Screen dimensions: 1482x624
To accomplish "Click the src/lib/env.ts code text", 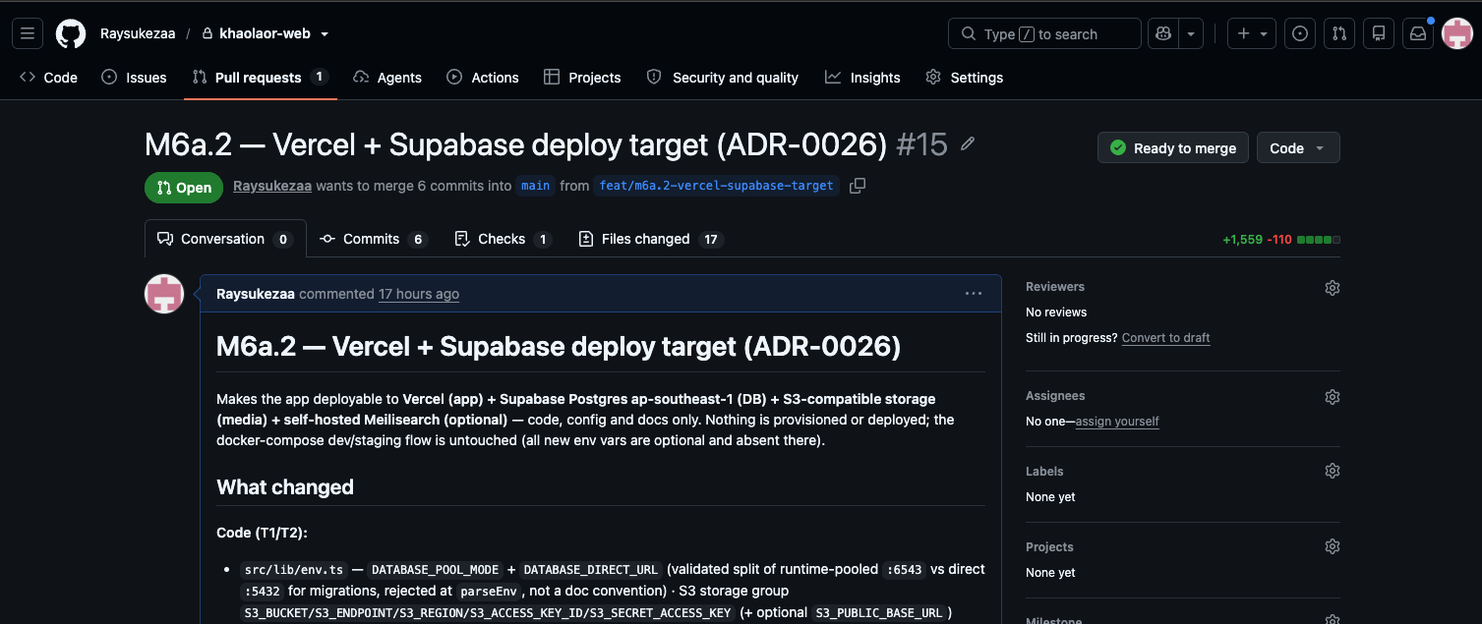I will coord(293,570).
